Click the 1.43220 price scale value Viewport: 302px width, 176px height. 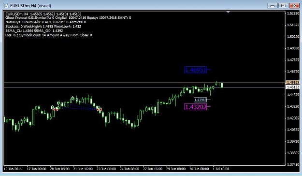pyautogui.click(x=293, y=106)
